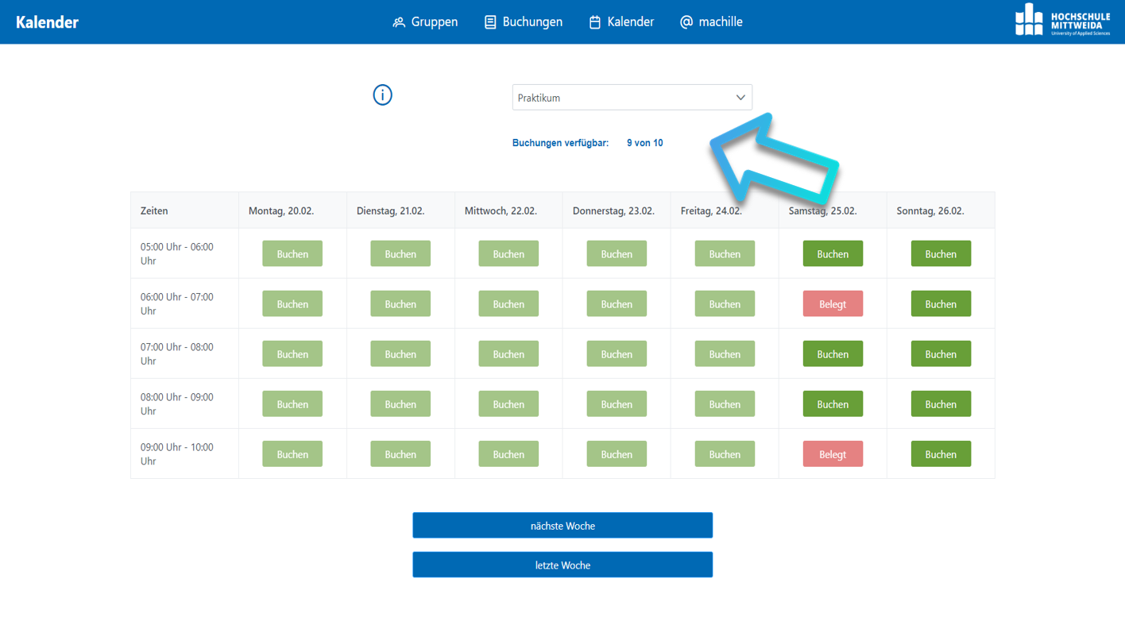Viewport: 1125px width, 621px height.
Task: Book Saturday 08:00 - 09:00 slot
Action: 833,404
